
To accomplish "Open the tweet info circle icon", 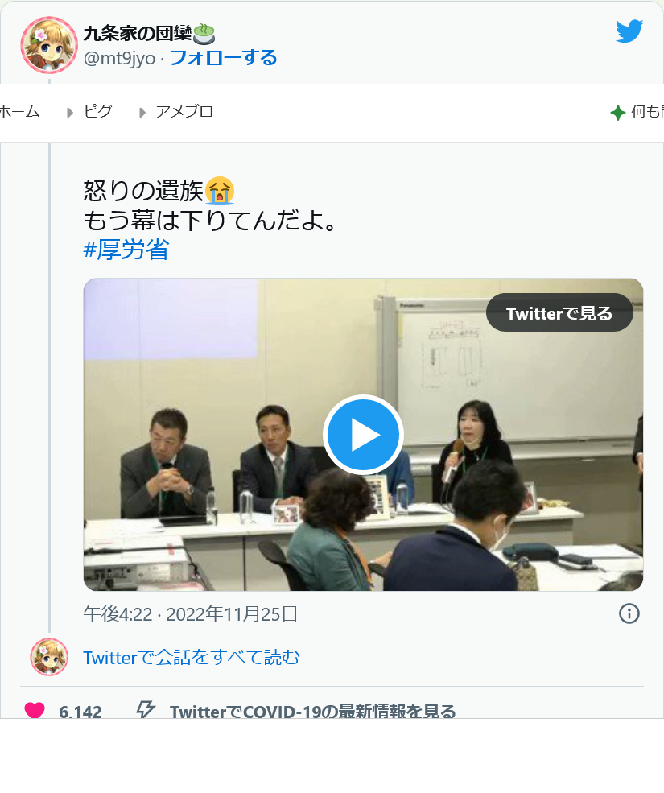I will [x=629, y=613].
